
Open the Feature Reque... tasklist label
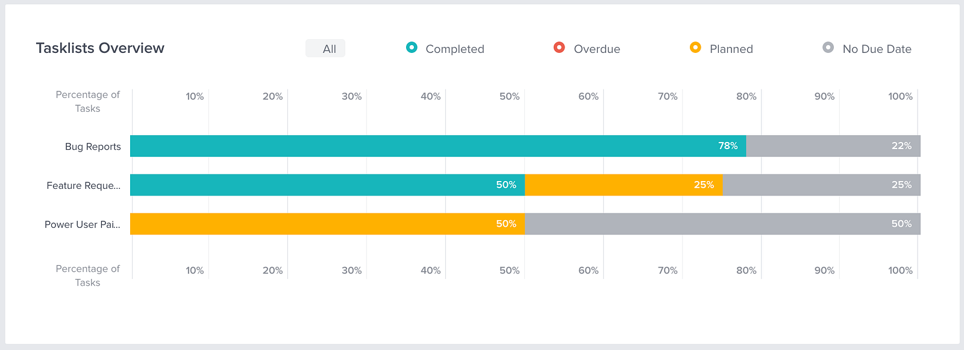point(83,185)
